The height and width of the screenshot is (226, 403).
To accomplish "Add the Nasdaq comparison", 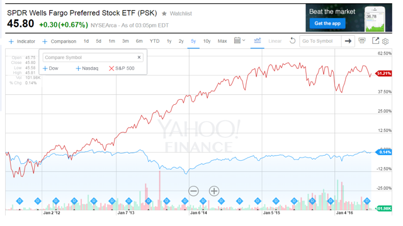I will [x=87, y=68].
